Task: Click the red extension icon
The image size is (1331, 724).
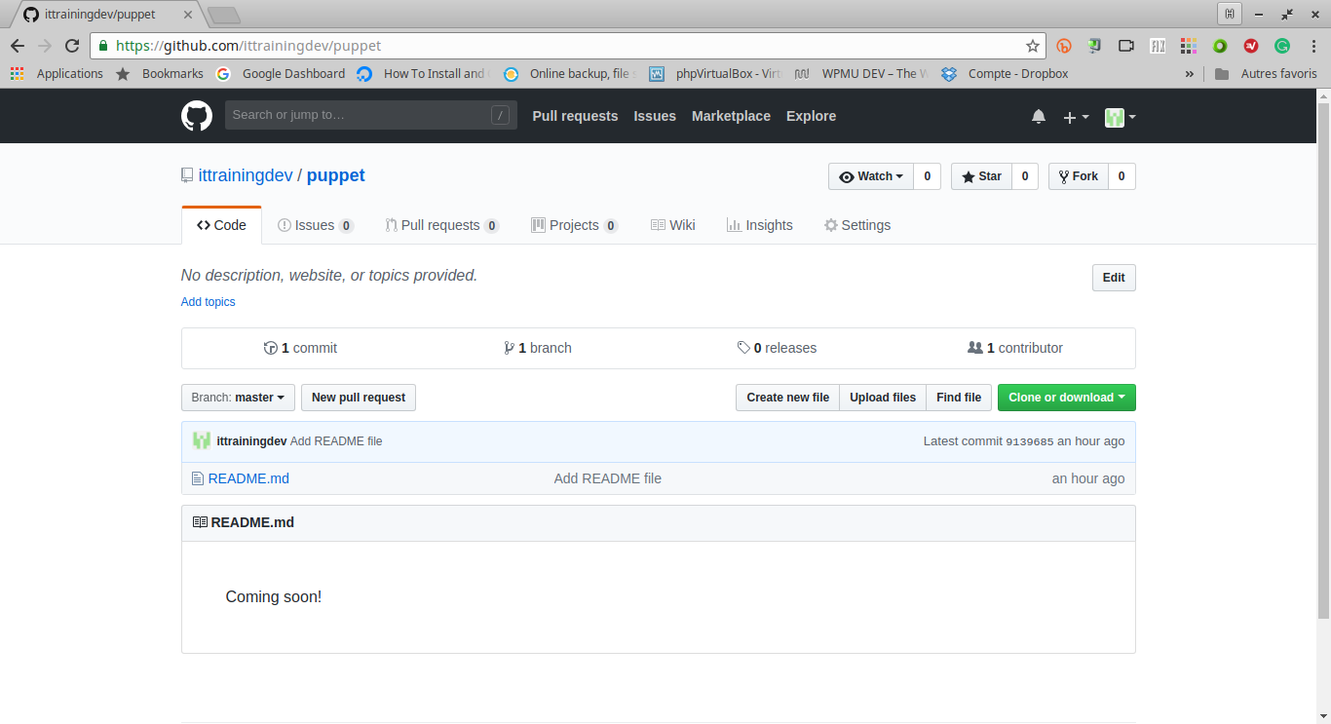Action: [x=1251, y=46]
